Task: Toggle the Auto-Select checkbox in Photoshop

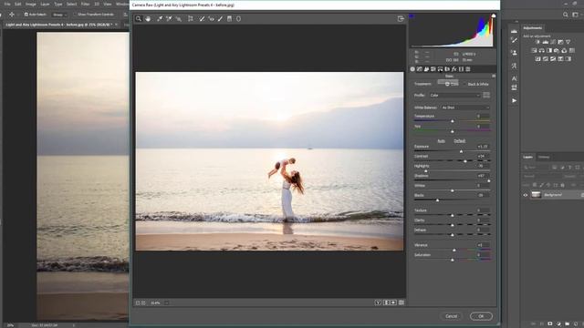Action: point(26,15)
